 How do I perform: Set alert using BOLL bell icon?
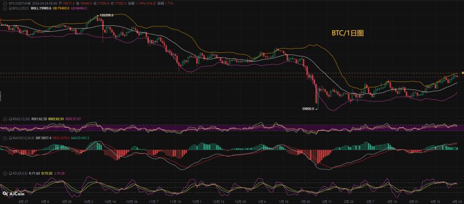tap(10, 9)
